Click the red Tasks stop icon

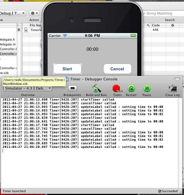click(117, 89)
